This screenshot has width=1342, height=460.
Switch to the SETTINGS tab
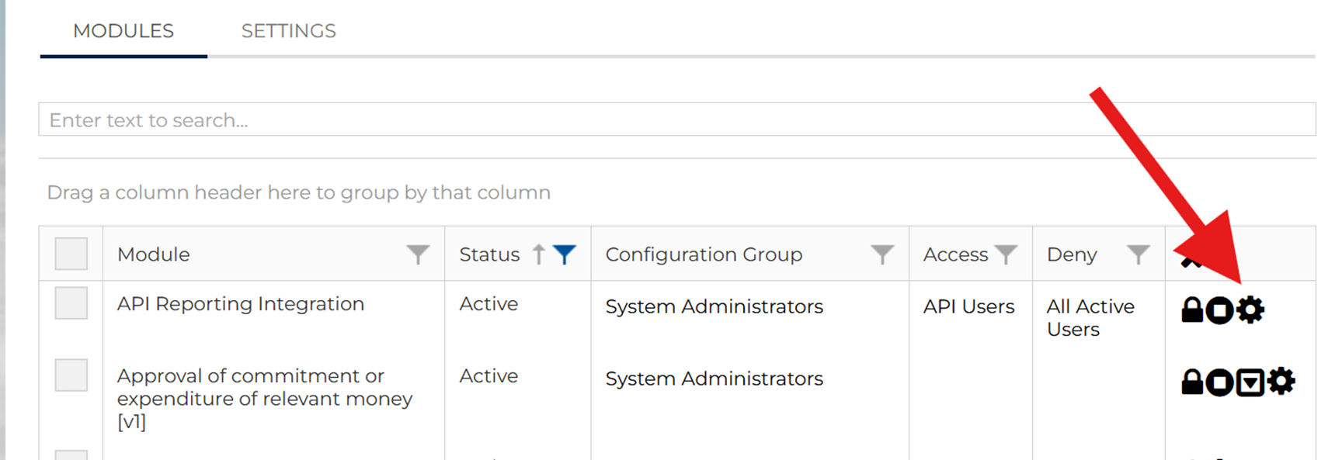pos(288,31)
